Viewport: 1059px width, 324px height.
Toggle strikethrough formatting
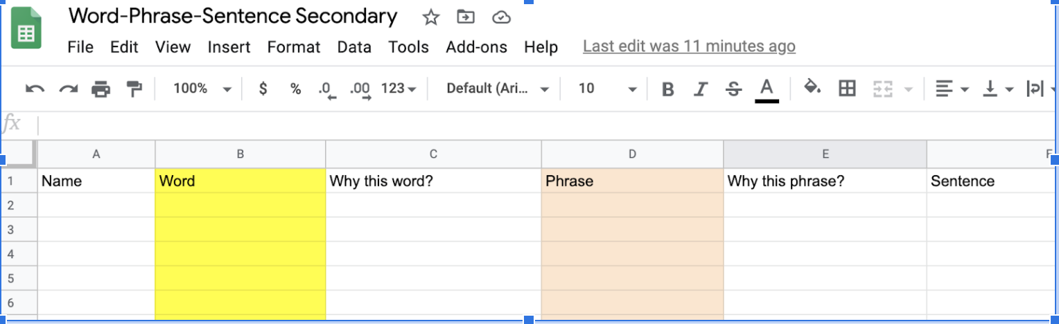point(733,89)
